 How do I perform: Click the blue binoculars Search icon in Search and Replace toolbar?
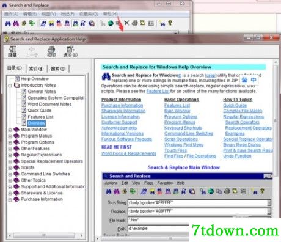coord(8,23)
